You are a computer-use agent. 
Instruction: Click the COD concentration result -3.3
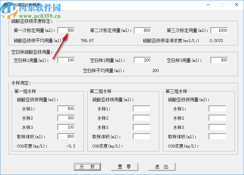click(71, 146)
